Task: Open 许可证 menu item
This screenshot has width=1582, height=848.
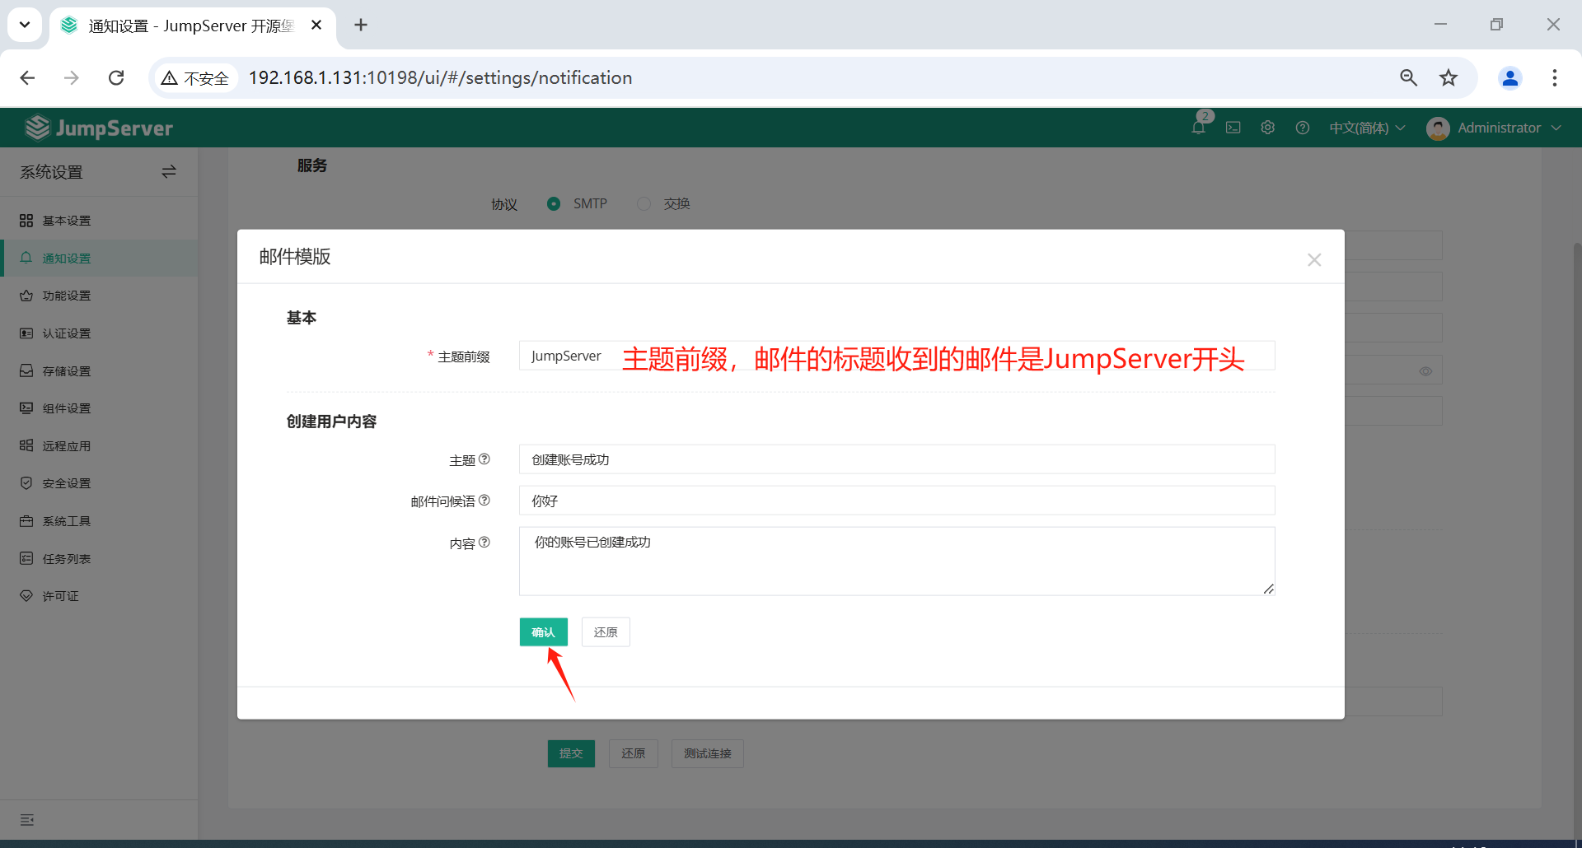Action: (99, 596)
